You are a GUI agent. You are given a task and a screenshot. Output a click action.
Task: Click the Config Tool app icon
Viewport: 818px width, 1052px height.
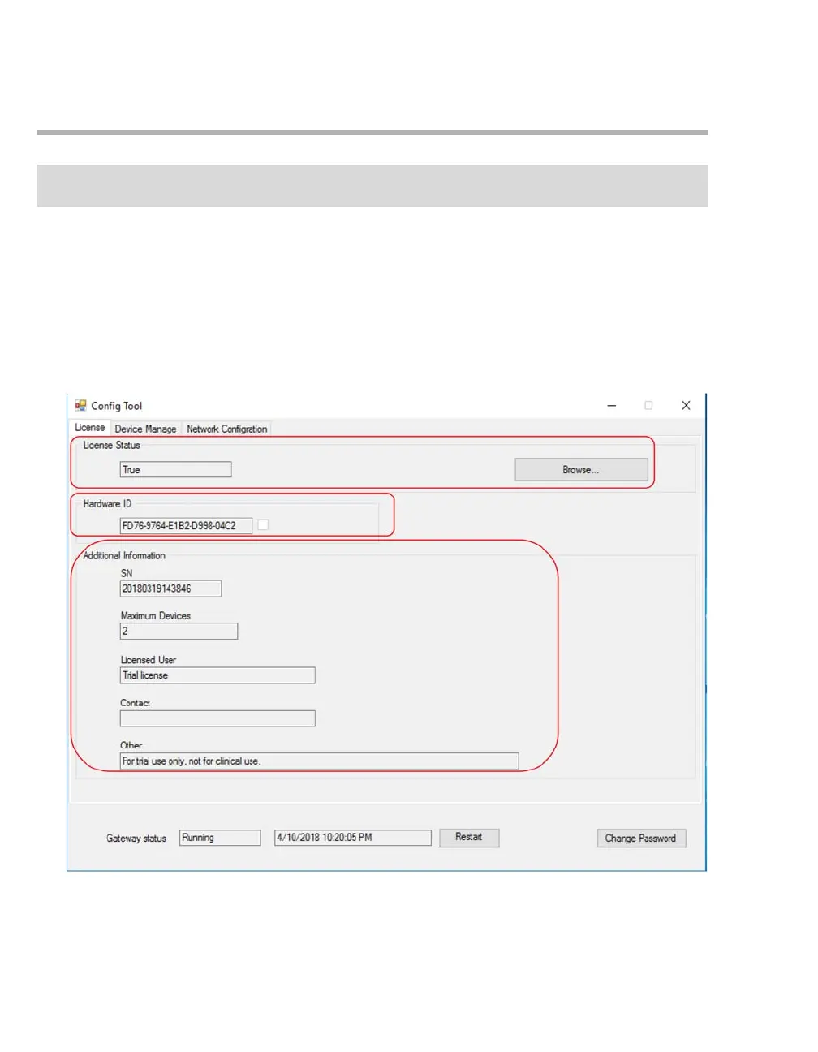point(80,405)
